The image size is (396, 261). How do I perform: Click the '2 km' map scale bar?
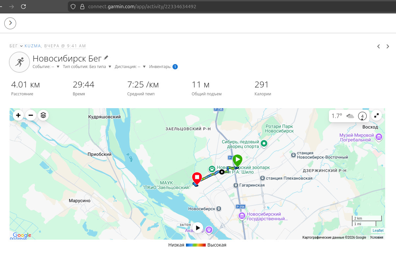click(367, 218)
